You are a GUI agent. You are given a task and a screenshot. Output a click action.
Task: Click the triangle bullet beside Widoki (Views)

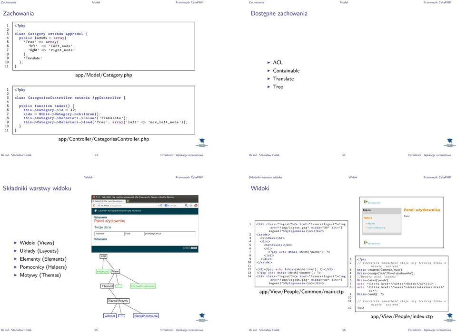[15, 242]
